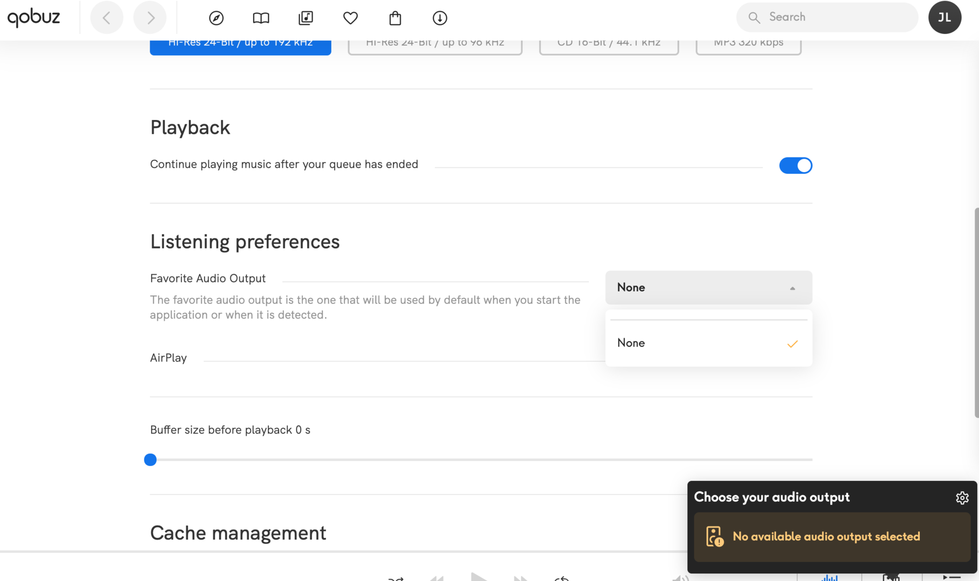Open the favorites heart icon

tap(350, 18)
